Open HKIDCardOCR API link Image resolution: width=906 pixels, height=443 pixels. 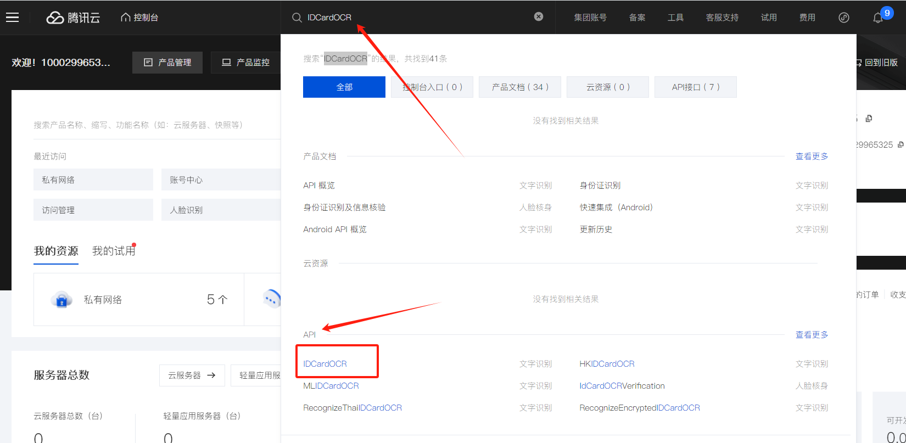607,364
